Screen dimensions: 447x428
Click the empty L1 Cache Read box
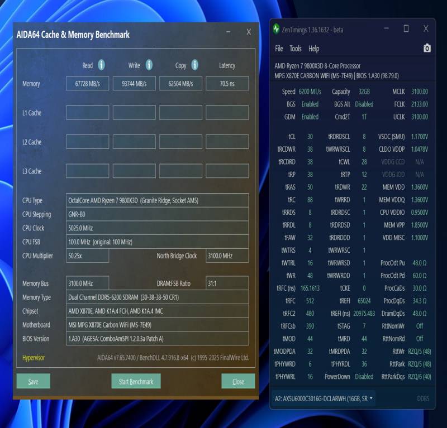pyautogui.click(x=88, y=113)
